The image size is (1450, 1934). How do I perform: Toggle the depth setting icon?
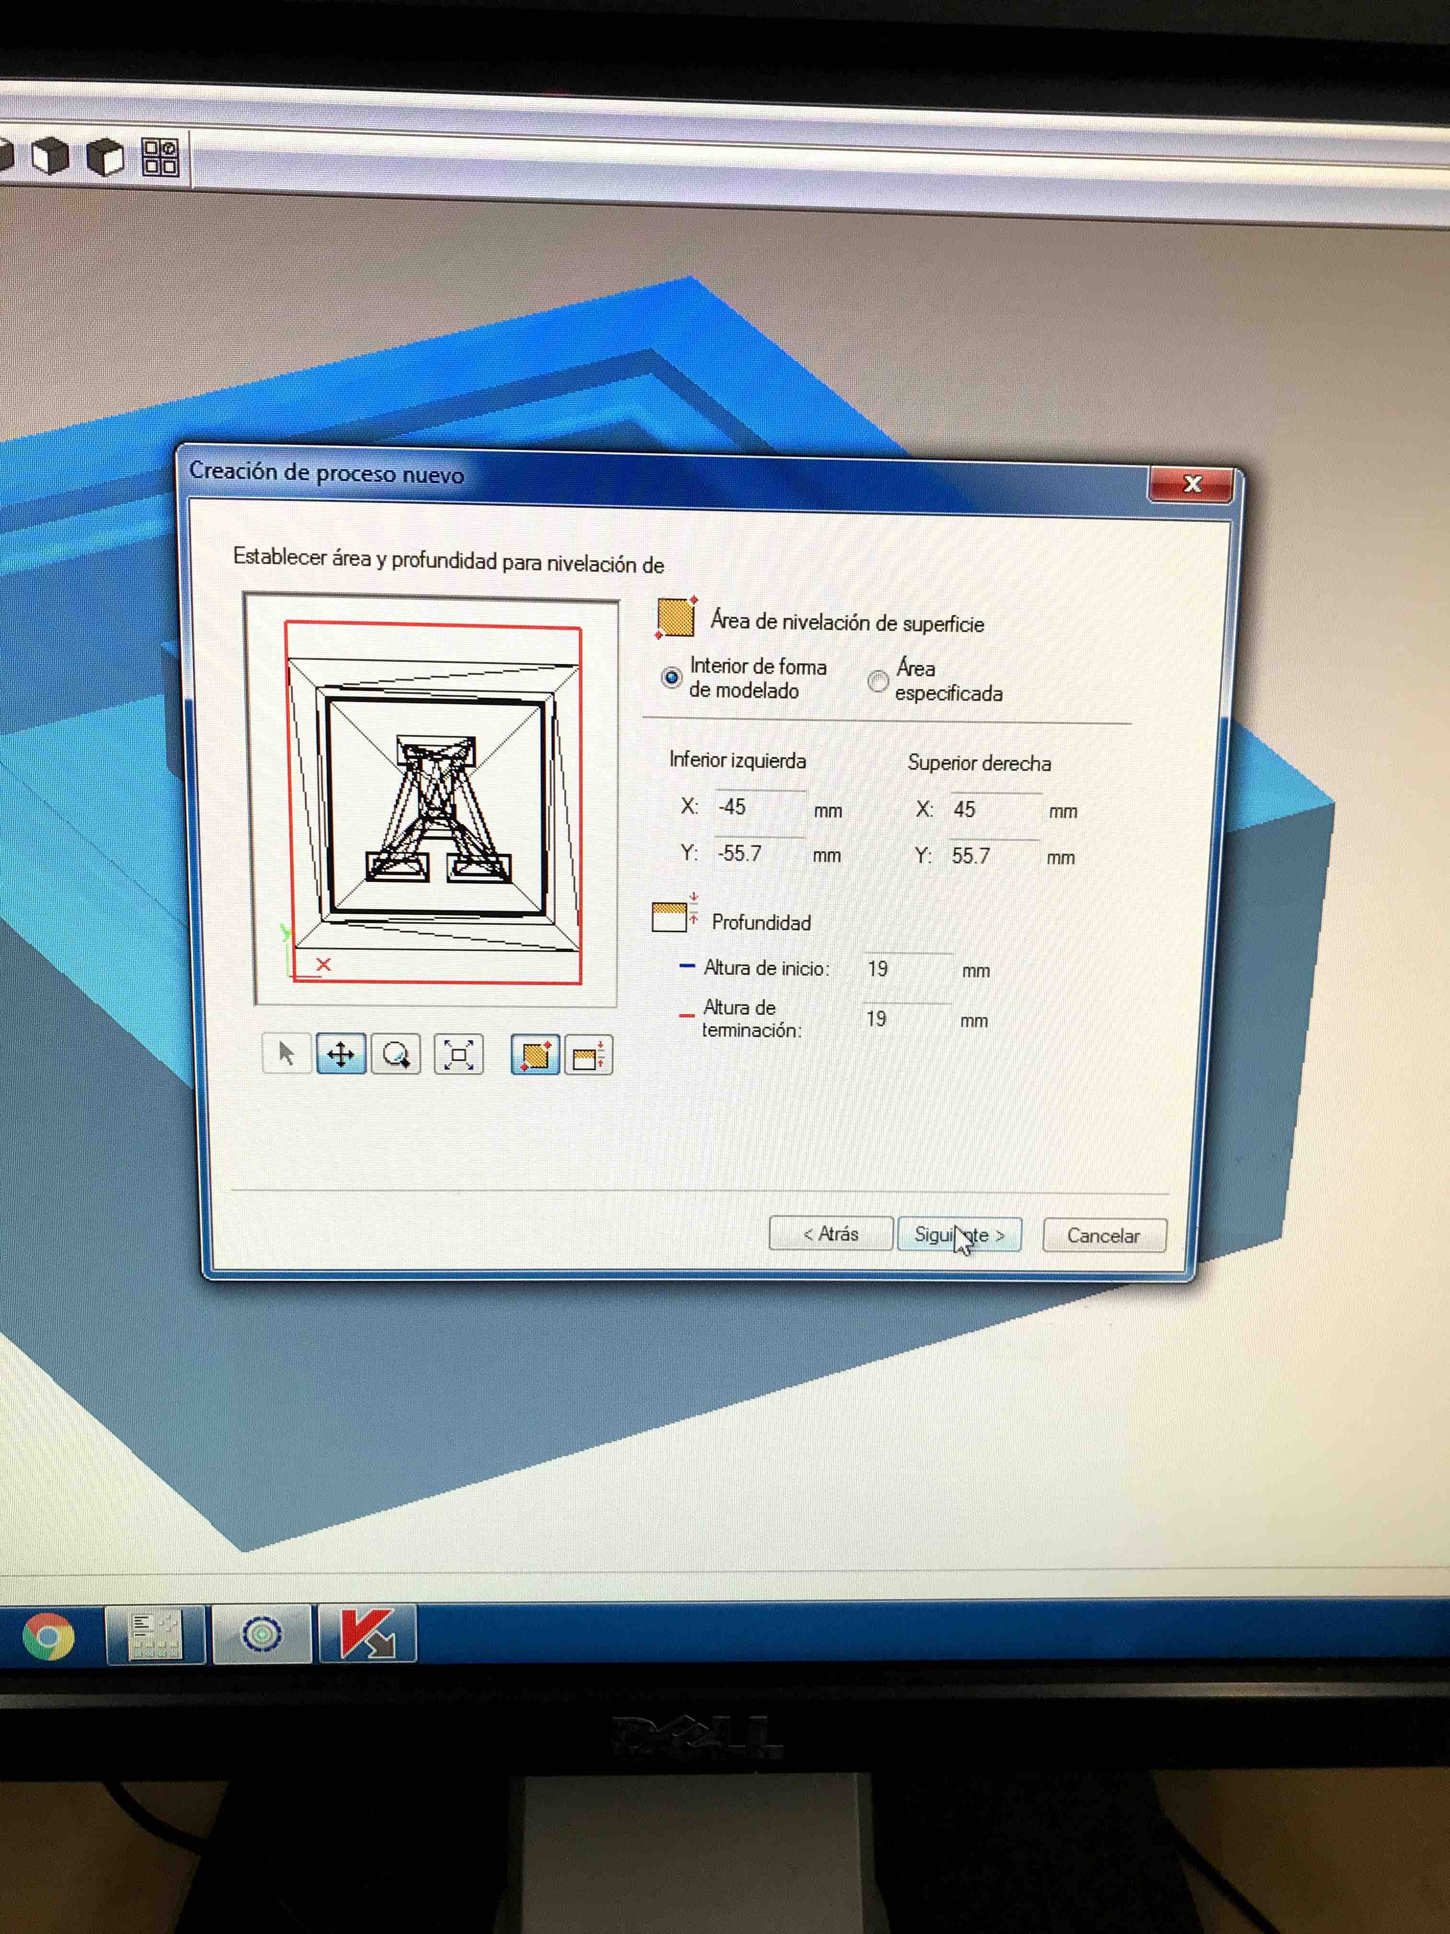pos(589,1056)
